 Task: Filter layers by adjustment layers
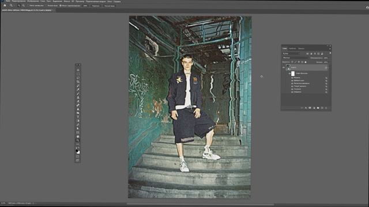[x=311, y=53]
